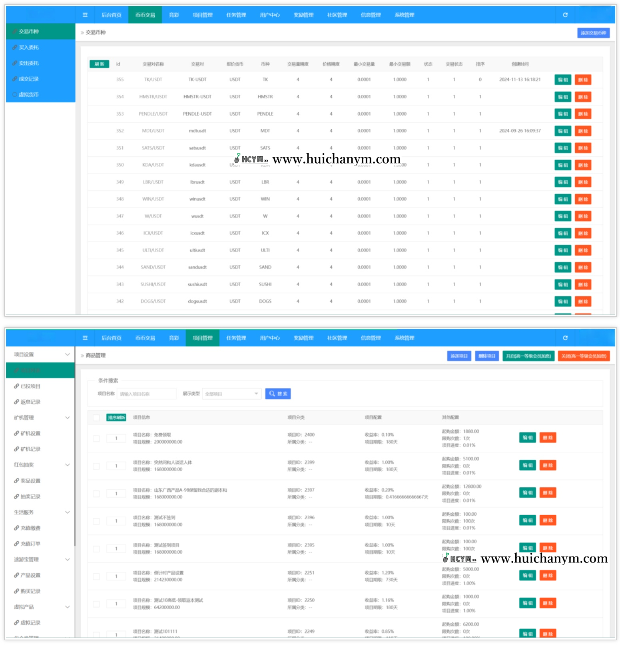Screen dimensions: 620x648
Task: Open 已投项目 link in the sidebar
Action: coord(30,386)
